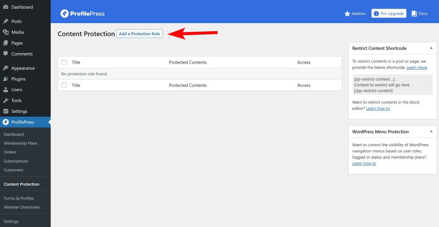439x227 pixels.
Task: Click the footer Protected Contents label
Action: (x=188, y=85)
